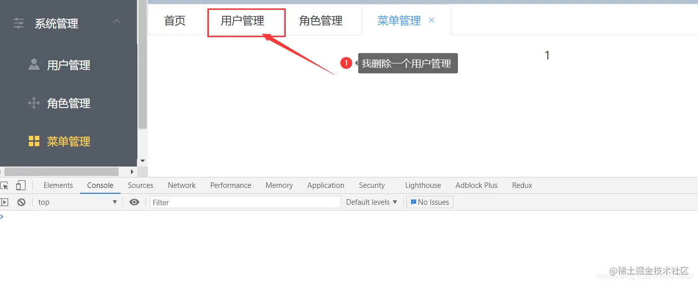
Task: Show the console sidebar icon
Action: point(4,202)
